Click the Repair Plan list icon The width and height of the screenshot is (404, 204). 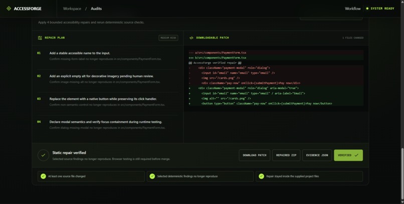[x=40, y=38]
